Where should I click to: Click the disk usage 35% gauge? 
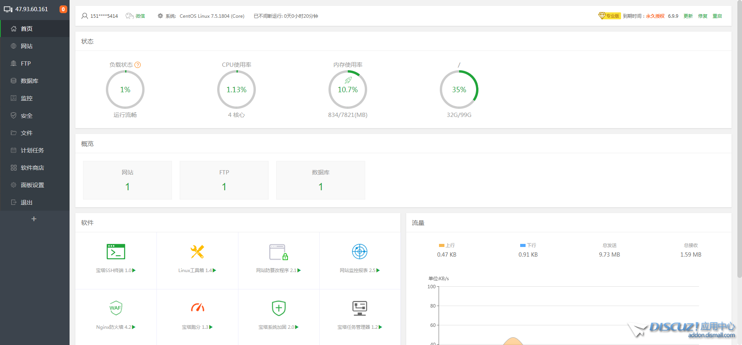[x=459, y=90]
